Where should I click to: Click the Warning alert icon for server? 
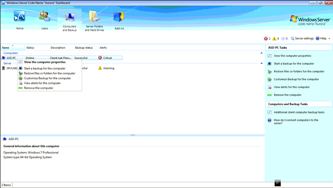[100, 68]
